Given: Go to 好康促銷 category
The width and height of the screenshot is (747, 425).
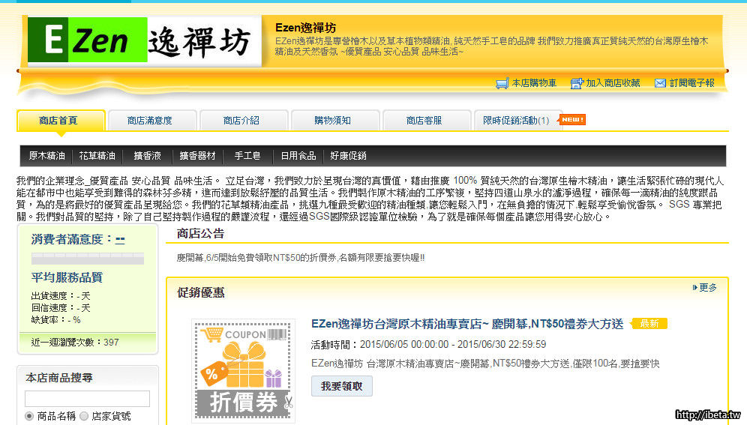Looking at the screenshot, I should click(348, 156).
